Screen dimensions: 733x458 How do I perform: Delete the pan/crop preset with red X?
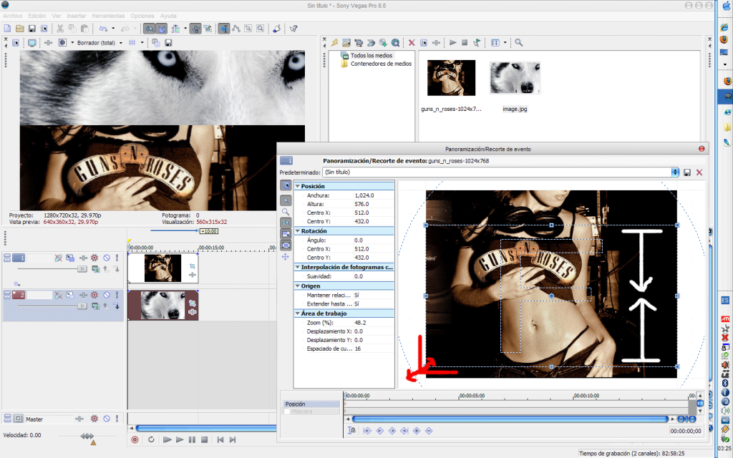coord(699,172)
